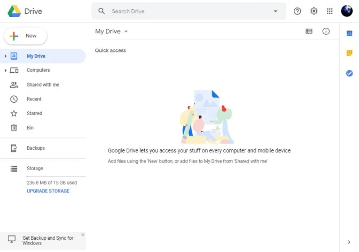Expand the Computers tree arrow

[5, 70]
